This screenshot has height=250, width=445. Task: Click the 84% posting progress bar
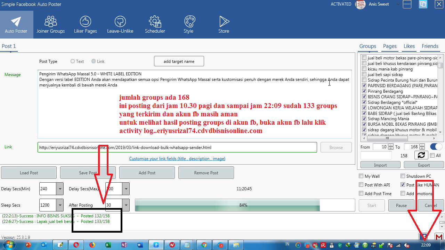pos(245,205)
